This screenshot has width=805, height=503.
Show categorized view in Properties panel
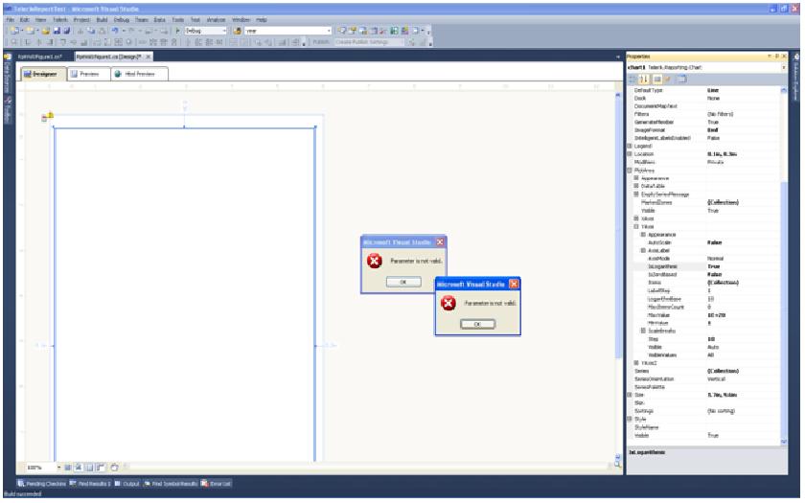point(633,79)
